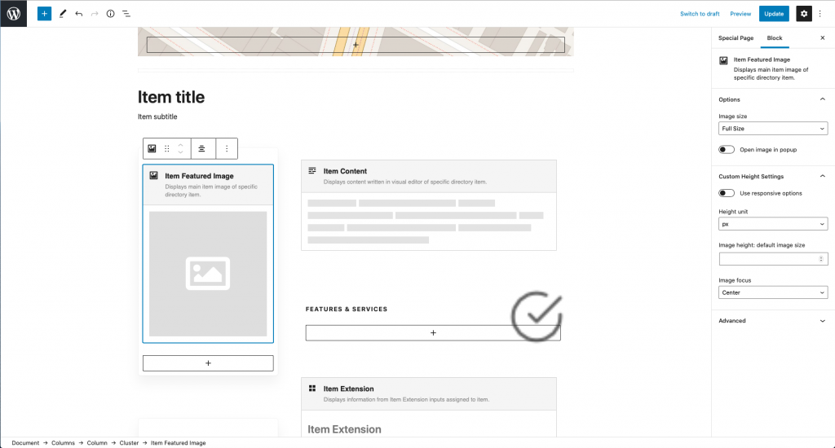Select the Item Extension block header
835x448 pixels.
tap(429, 393)
